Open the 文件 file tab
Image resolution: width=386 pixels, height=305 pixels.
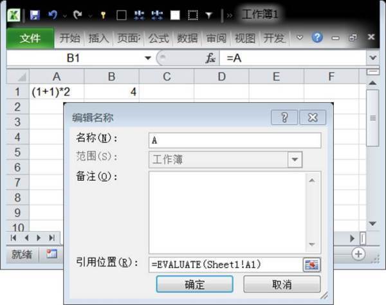[30, 39]
